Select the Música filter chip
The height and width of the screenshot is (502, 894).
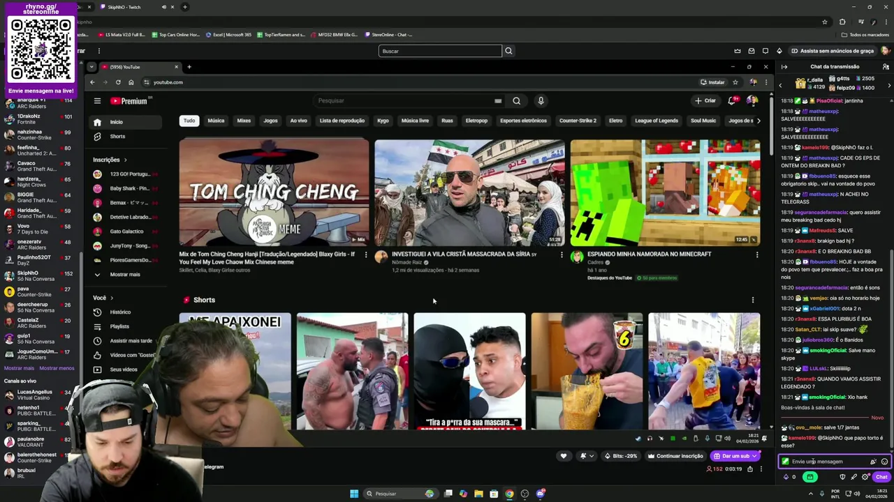point(216,121)
